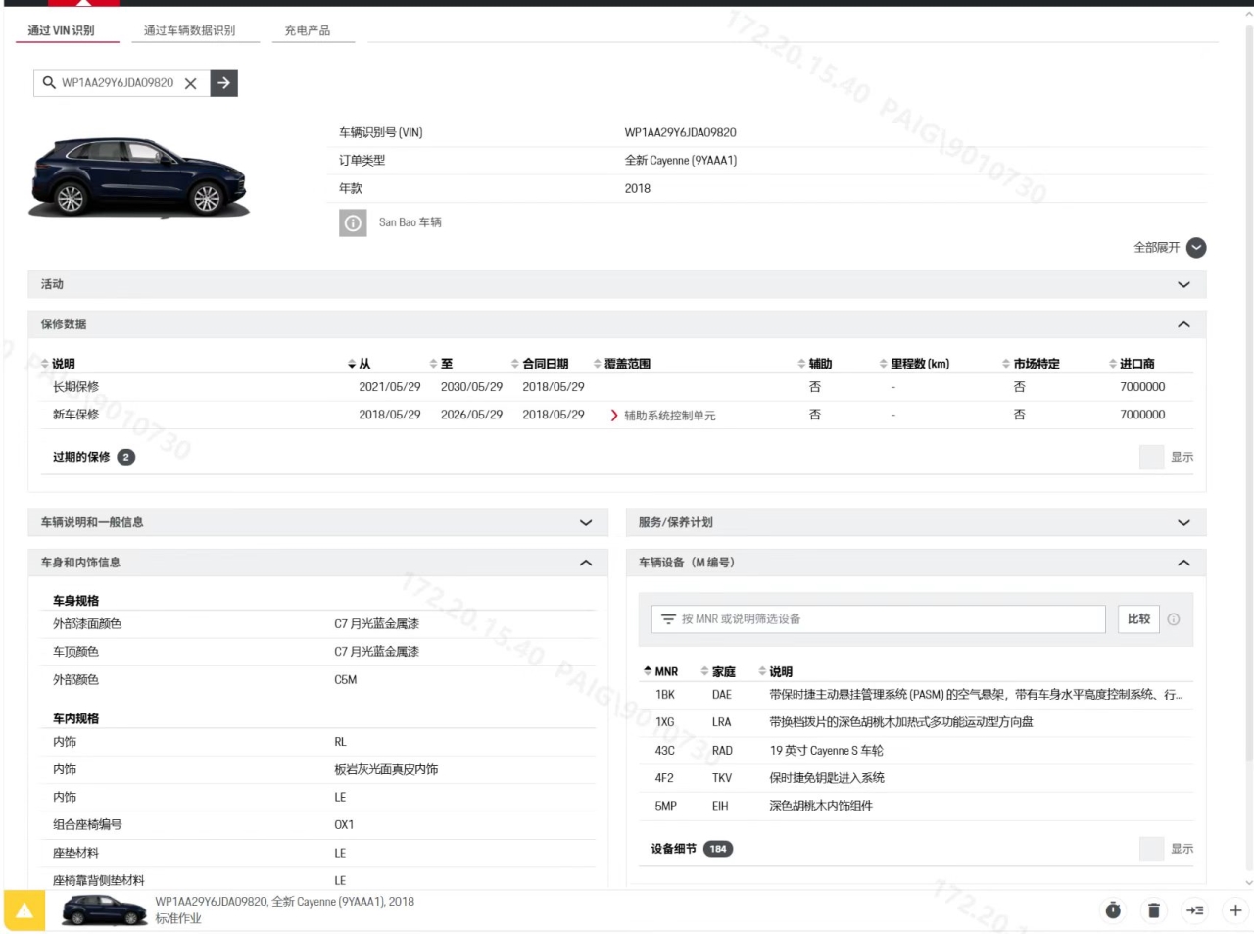Click the trash can icon in the bottom bar
The height and width of the screenshot is (934, 1254).
pyautogui.click(x=1154, y=910)
